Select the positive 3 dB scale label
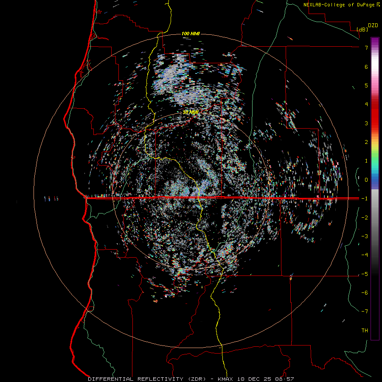This screenshot has height=382, width=382. tap(366, 123)
